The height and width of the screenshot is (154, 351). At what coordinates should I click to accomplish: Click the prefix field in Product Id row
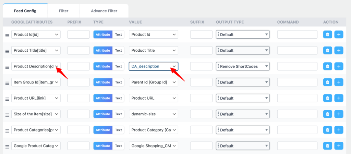click(x=78, y=35)
